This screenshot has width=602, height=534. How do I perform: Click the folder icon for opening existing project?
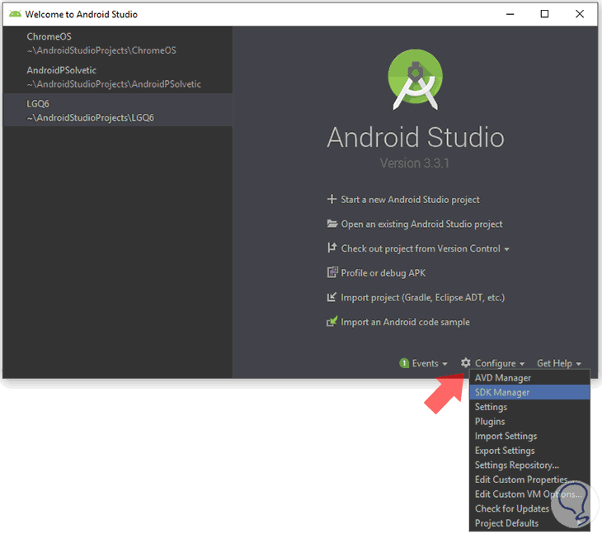coord(332,224)
